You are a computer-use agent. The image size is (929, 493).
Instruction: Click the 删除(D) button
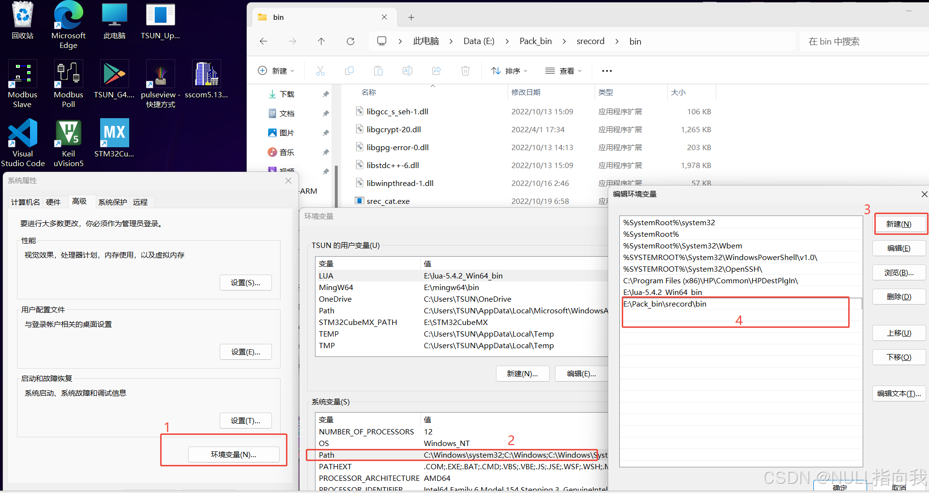point(899,296)
